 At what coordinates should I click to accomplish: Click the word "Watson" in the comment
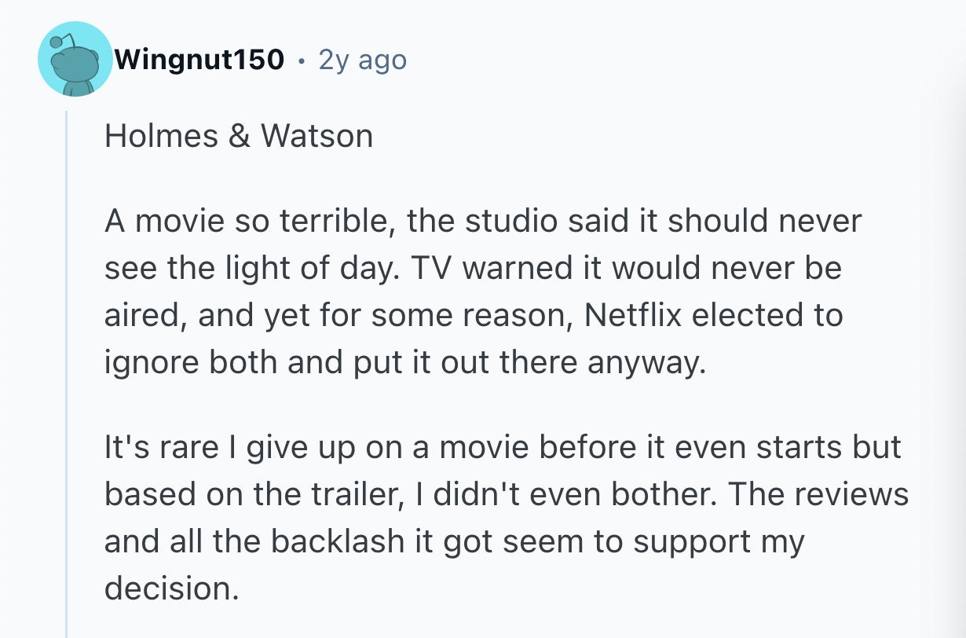(317, 136)
